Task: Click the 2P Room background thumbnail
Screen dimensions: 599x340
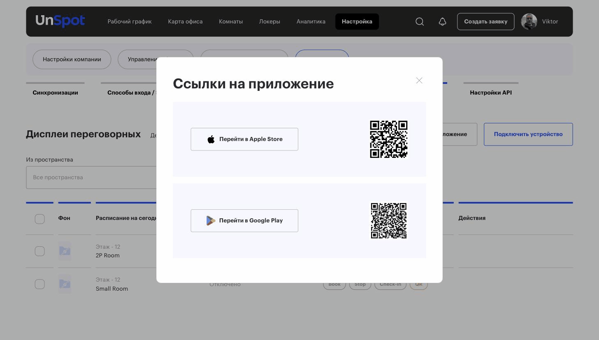Action: tap(65, 251)
